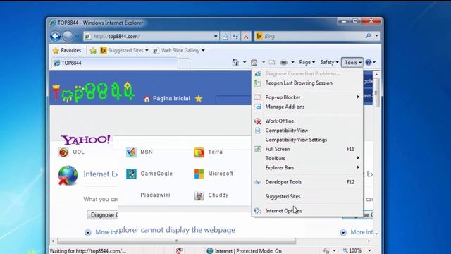
Task: Click the Top8844 site logo
Action: (x=93, y=92)
